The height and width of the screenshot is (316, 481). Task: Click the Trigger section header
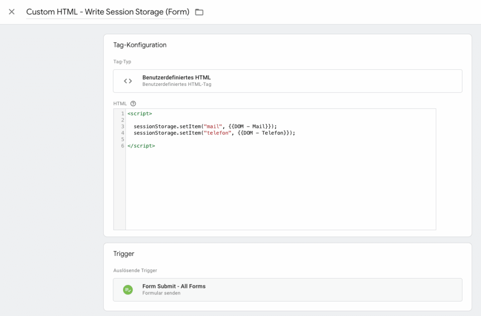(x=124, y=254)
